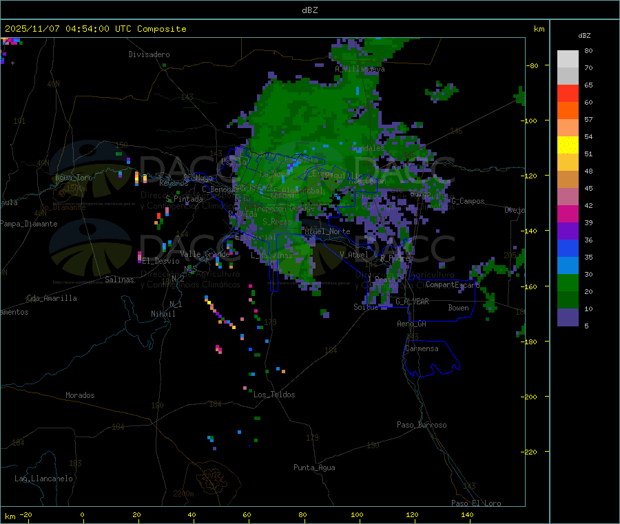Screen dimensions: 620x524
Task: Click the Nihuil place label
Action: click(x=163, y=314)
